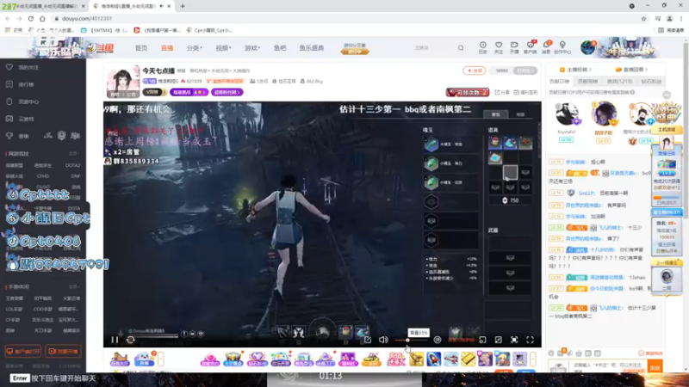Refresh the stream with the reload icon
This screenshot has width=689, height=387.
[131, 340]
